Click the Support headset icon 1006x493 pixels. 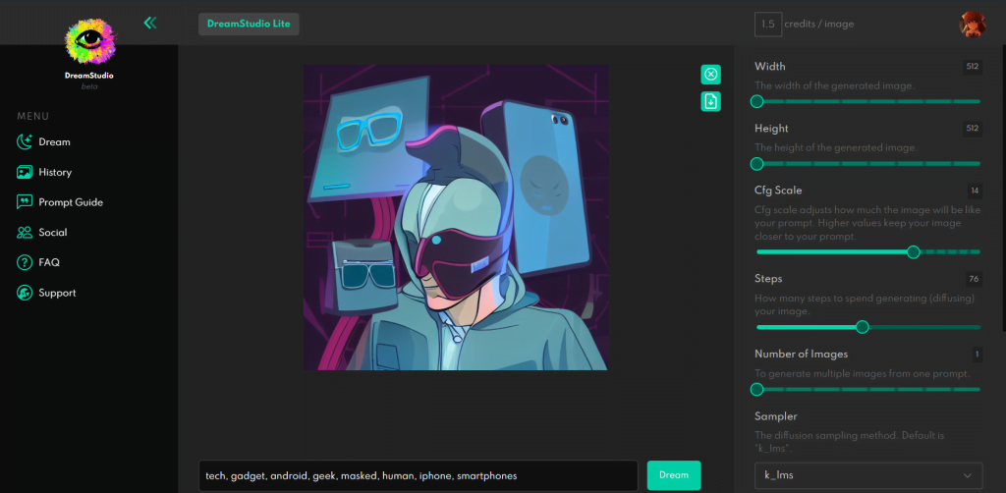click(x=25, y=293)
